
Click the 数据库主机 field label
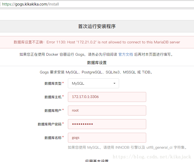click(53, 97)
